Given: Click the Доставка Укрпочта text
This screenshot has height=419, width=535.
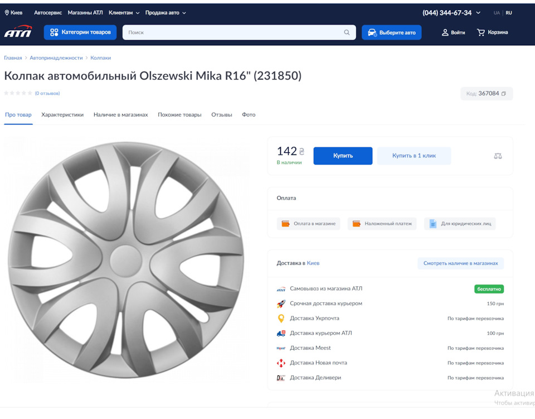Looking at the screenshot, I should [x=314, y=318].
